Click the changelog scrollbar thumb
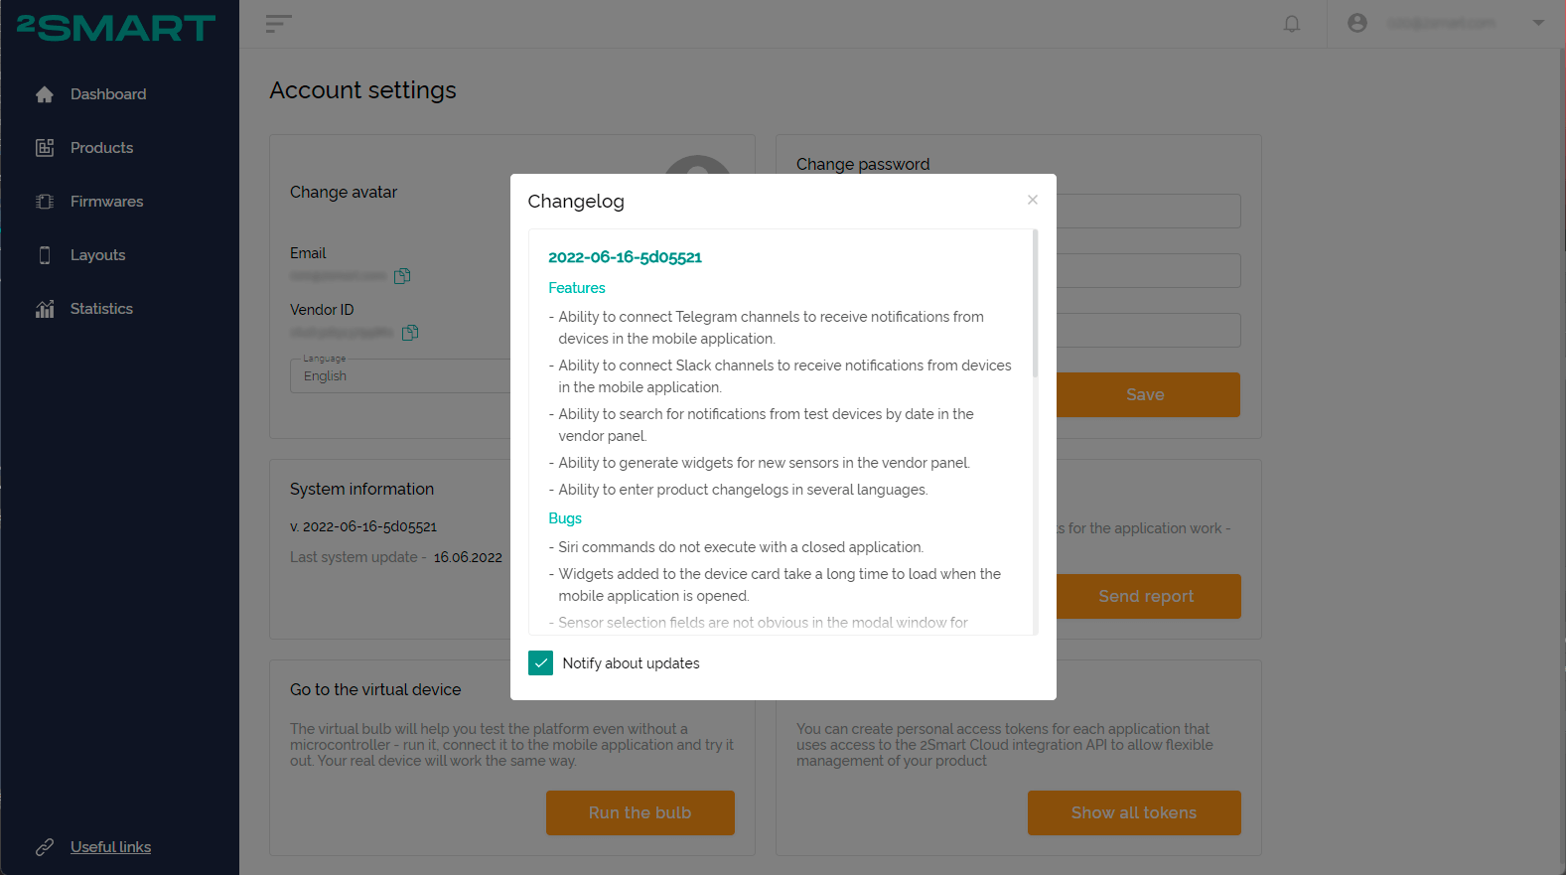Screen dimensions: 1566x875 [x=1035, y=304]
